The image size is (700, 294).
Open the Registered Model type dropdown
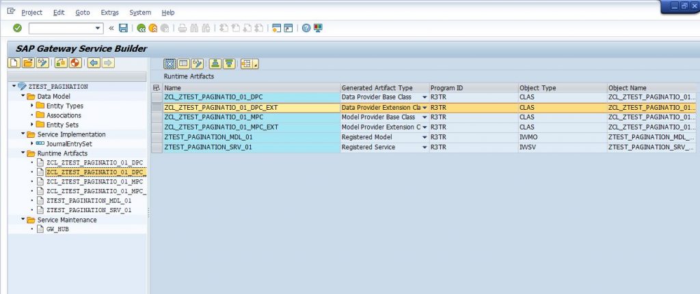pos(425,137)
